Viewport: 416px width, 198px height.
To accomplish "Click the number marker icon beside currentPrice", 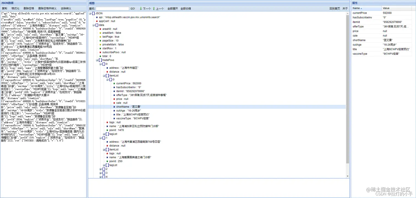I will pyautogui.click(x=114, y=83).
